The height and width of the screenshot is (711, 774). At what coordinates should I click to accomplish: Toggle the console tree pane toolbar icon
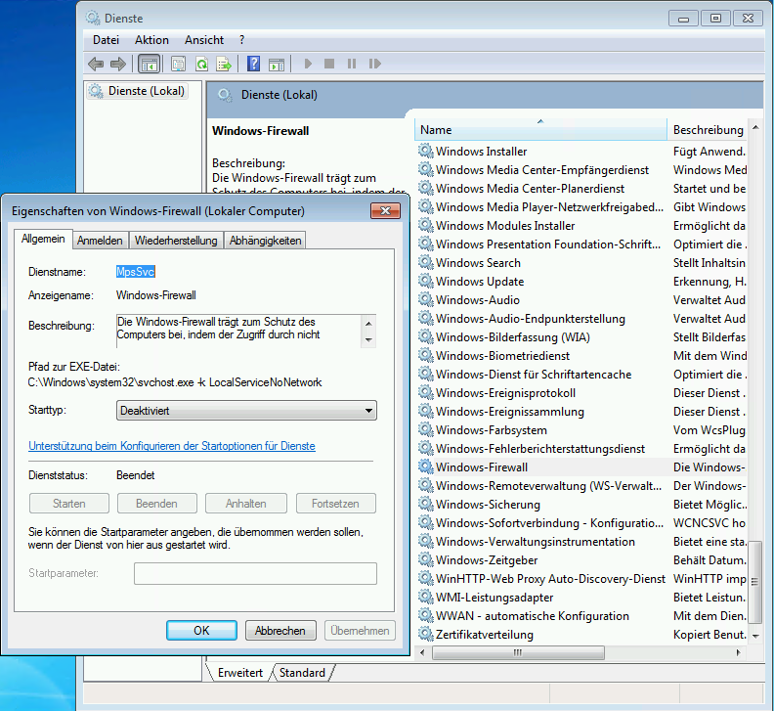[x=150, y=64]
